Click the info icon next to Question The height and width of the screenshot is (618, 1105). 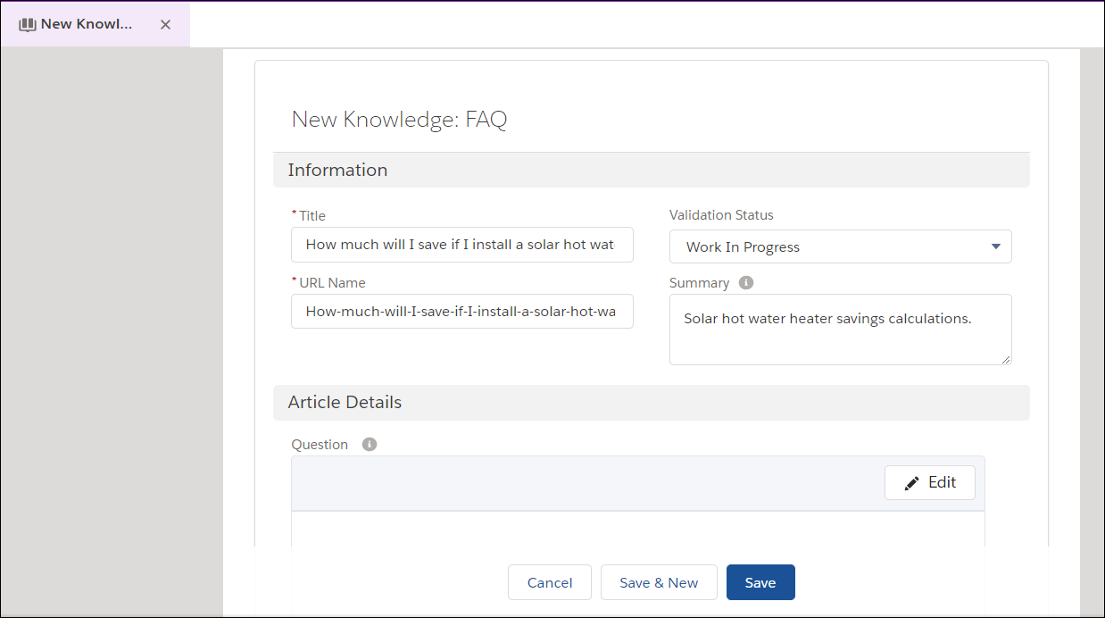370,444
